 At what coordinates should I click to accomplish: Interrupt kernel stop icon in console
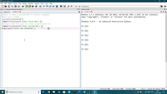(161, 12)
